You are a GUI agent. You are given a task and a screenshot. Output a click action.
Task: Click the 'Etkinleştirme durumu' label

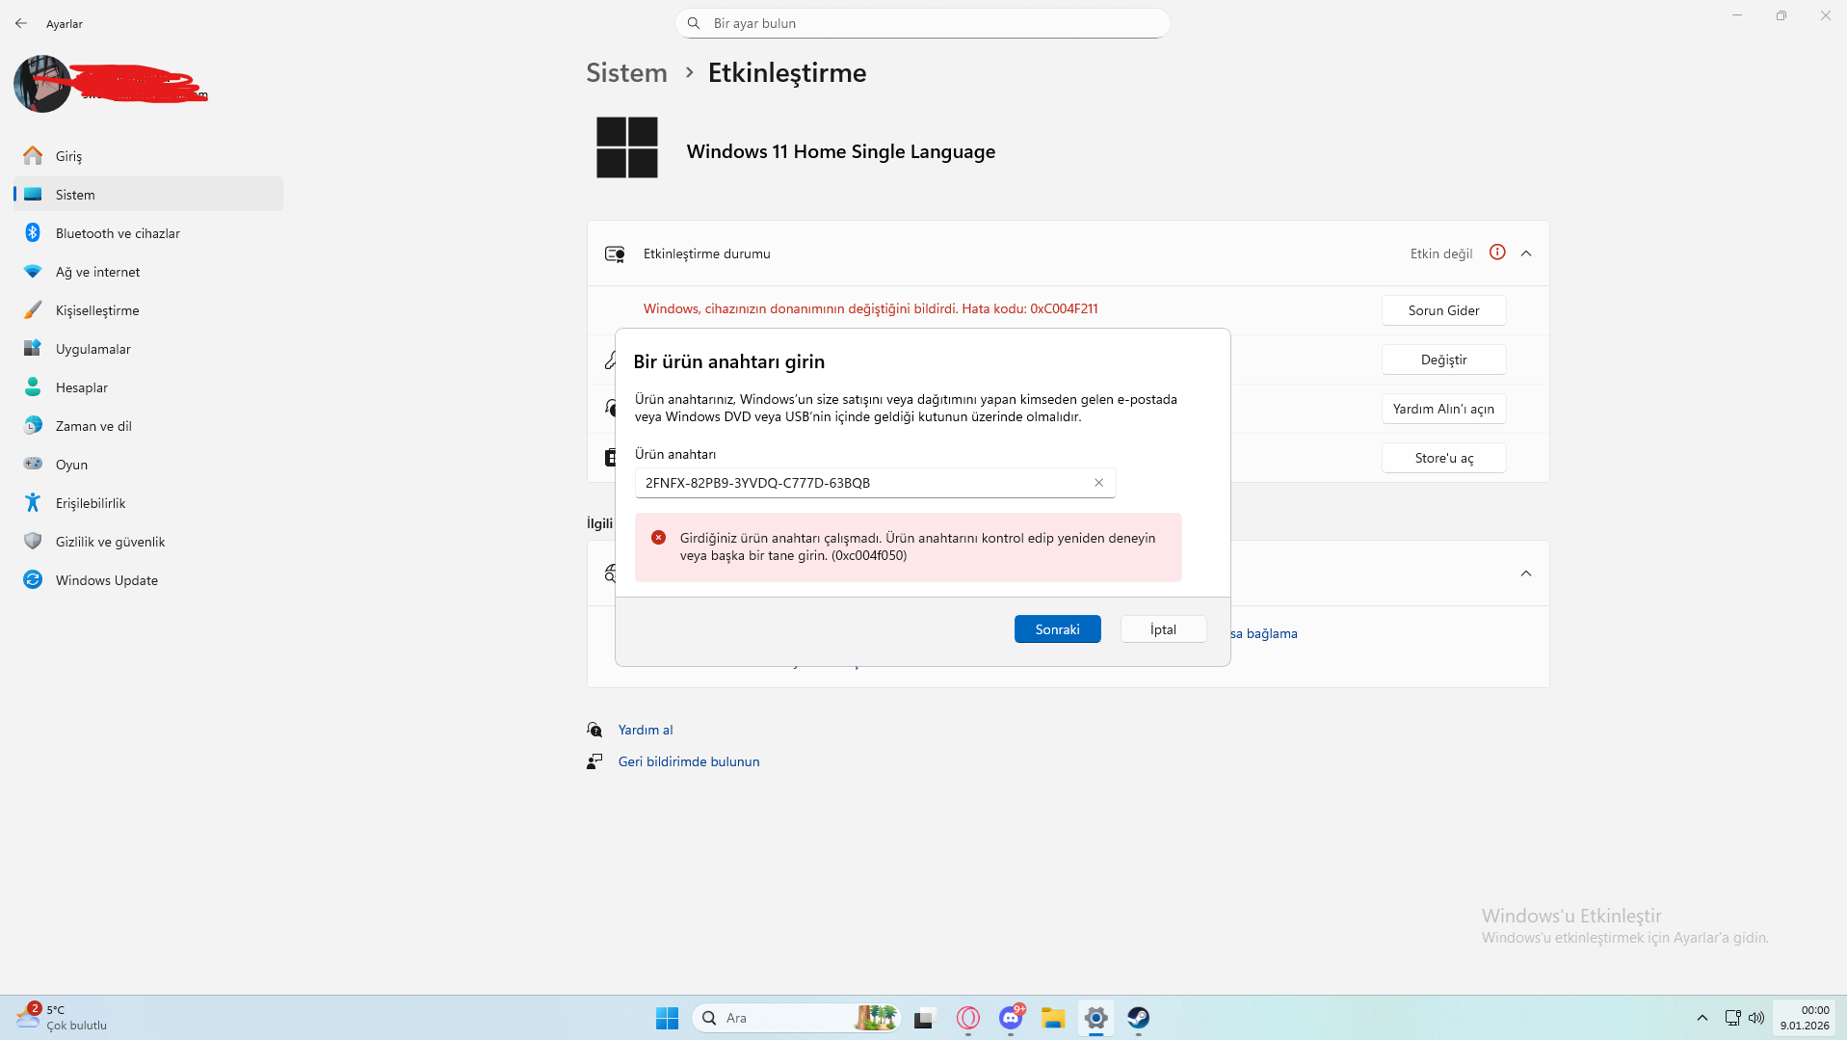tap(706, 253)
